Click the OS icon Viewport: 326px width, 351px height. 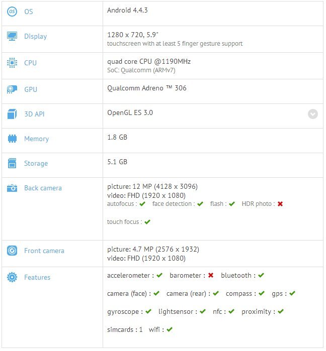[x=12, y=11]
